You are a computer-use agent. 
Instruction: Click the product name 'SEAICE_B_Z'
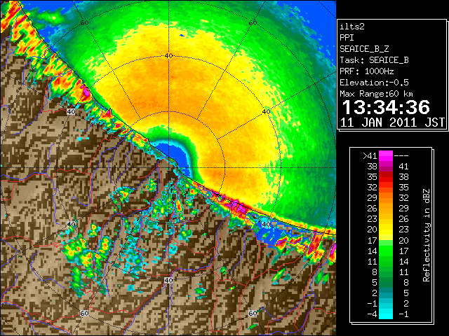[364, 49]
